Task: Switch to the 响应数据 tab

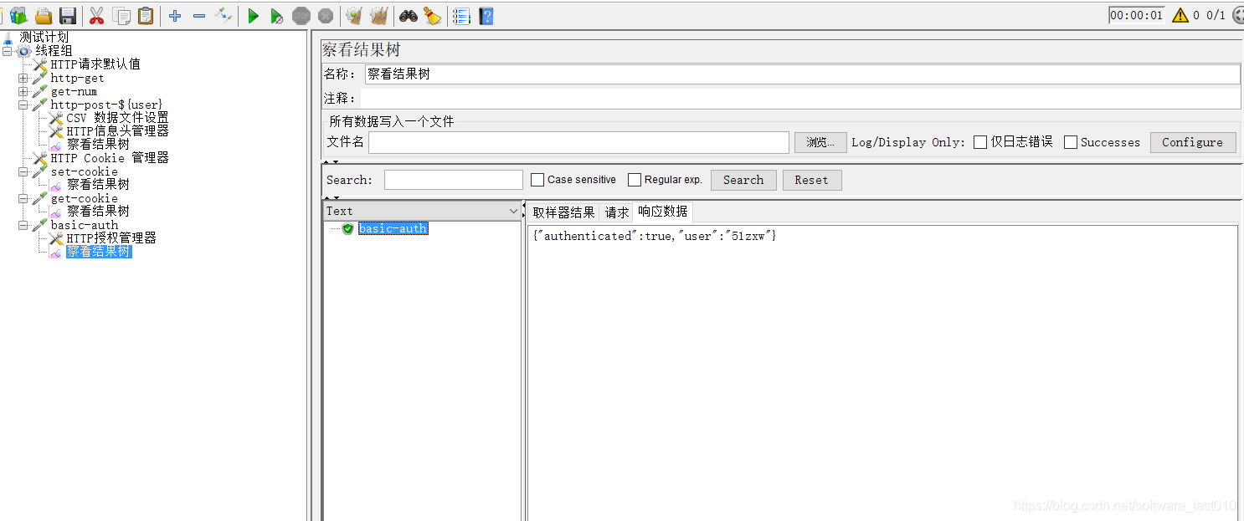Action: tap(662, 212)
